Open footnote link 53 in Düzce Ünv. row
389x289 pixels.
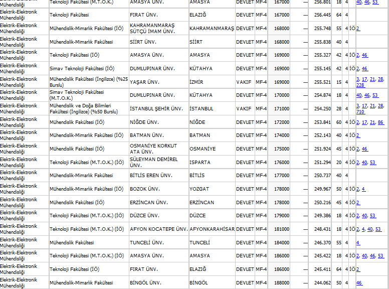pos(372,216)
